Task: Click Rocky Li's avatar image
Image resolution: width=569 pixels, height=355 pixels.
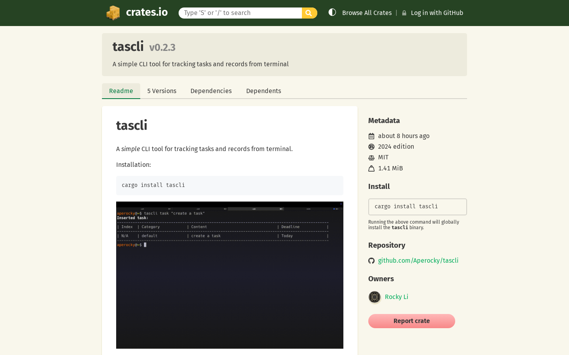Action: click(375, 297)
